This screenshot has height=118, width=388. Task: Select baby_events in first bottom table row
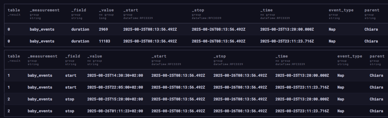[x=40, y=75]
